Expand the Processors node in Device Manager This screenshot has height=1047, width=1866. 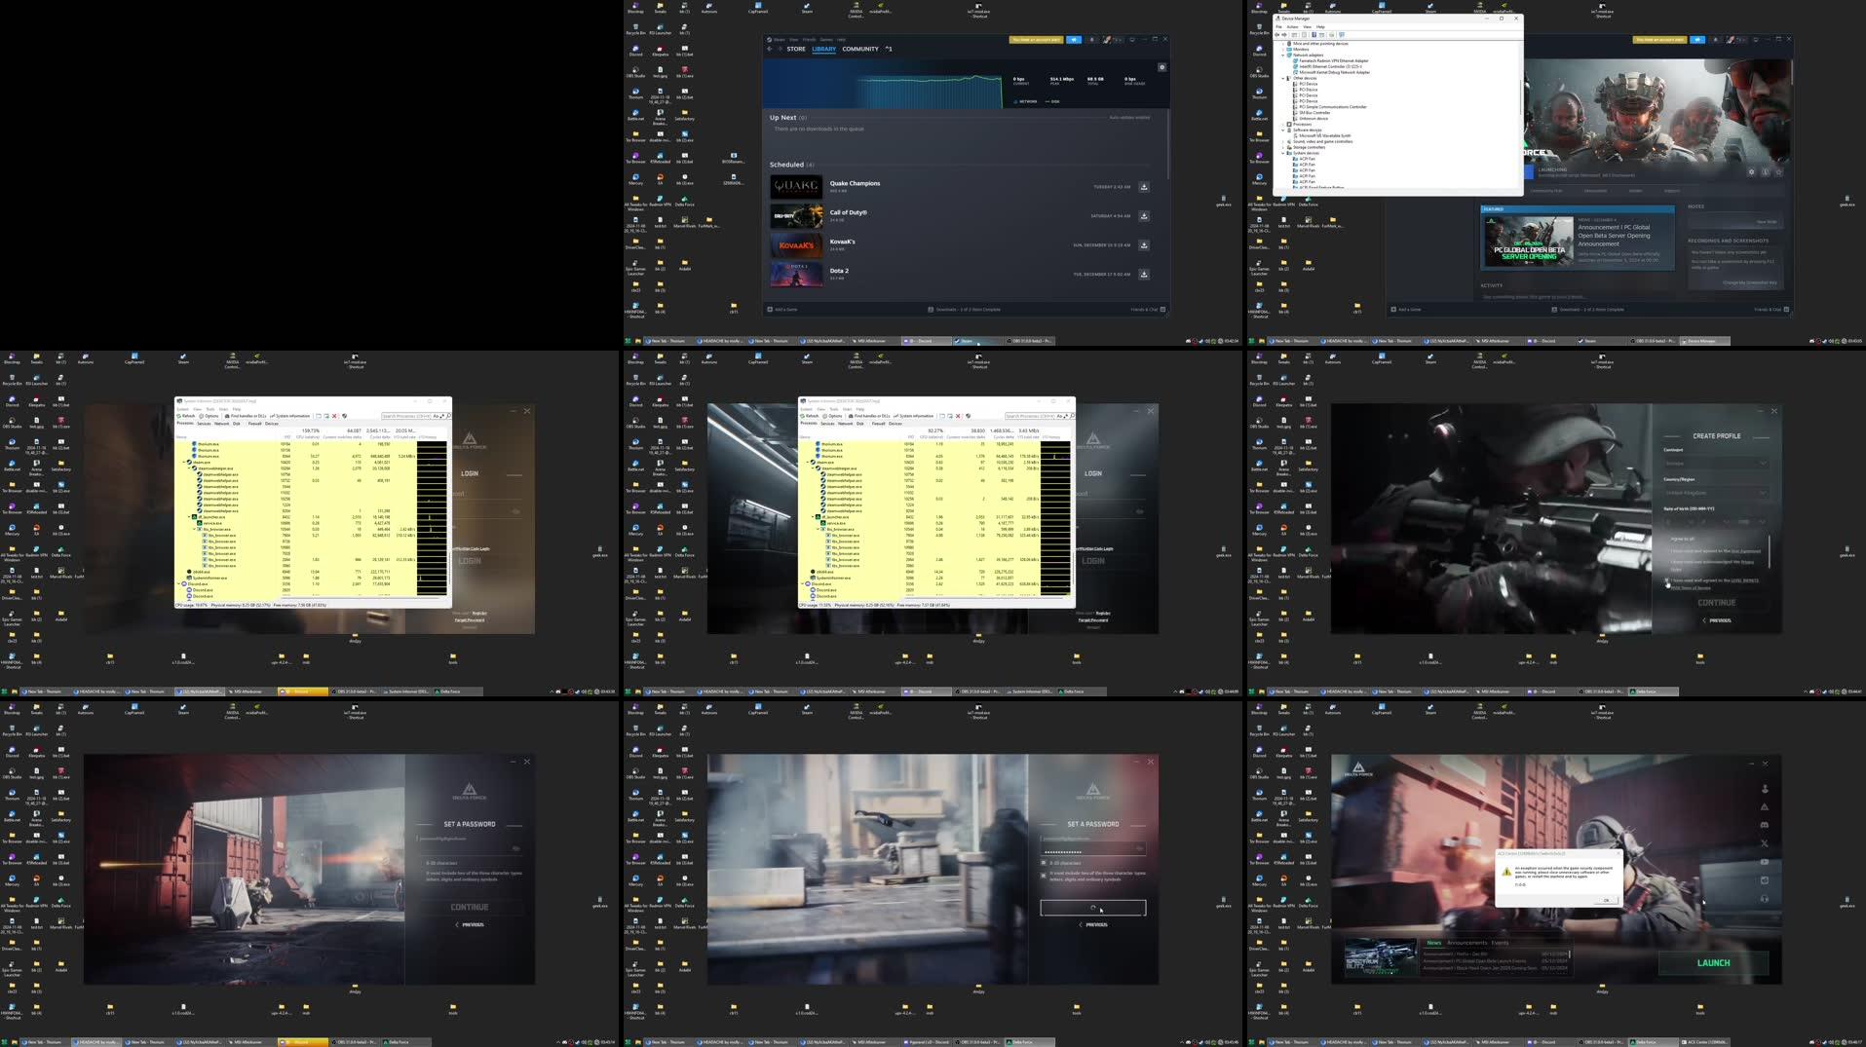(1283, 125)
